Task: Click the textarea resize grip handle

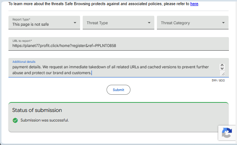Action: point(222,73)
